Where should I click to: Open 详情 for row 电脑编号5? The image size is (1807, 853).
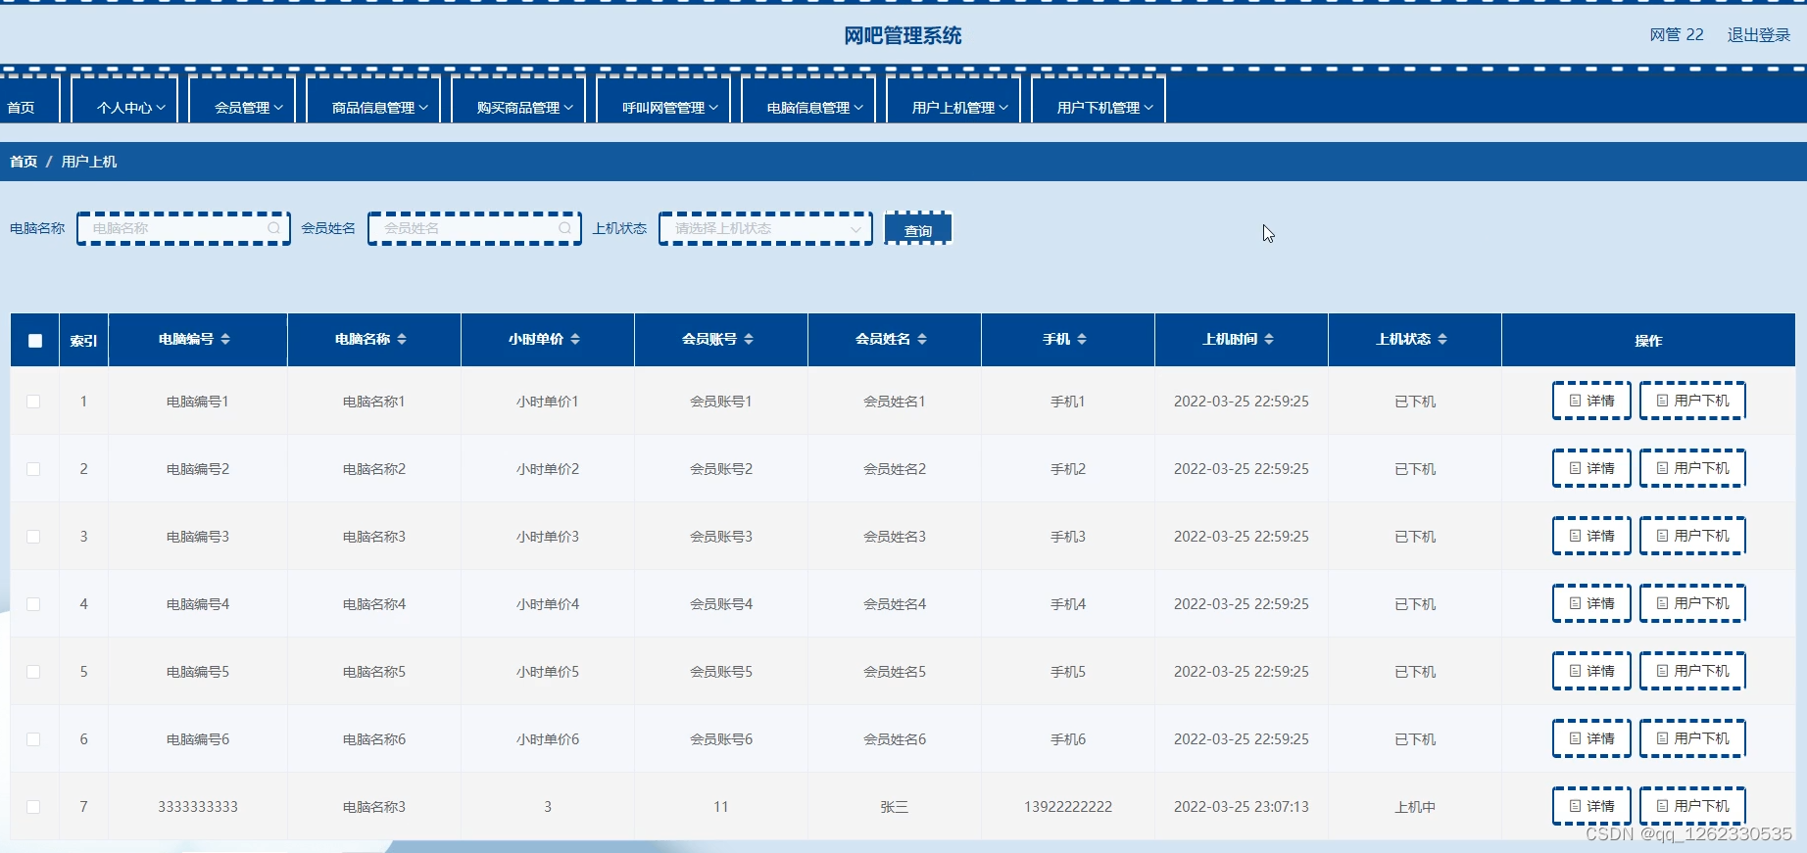(x=1591, y=671)
